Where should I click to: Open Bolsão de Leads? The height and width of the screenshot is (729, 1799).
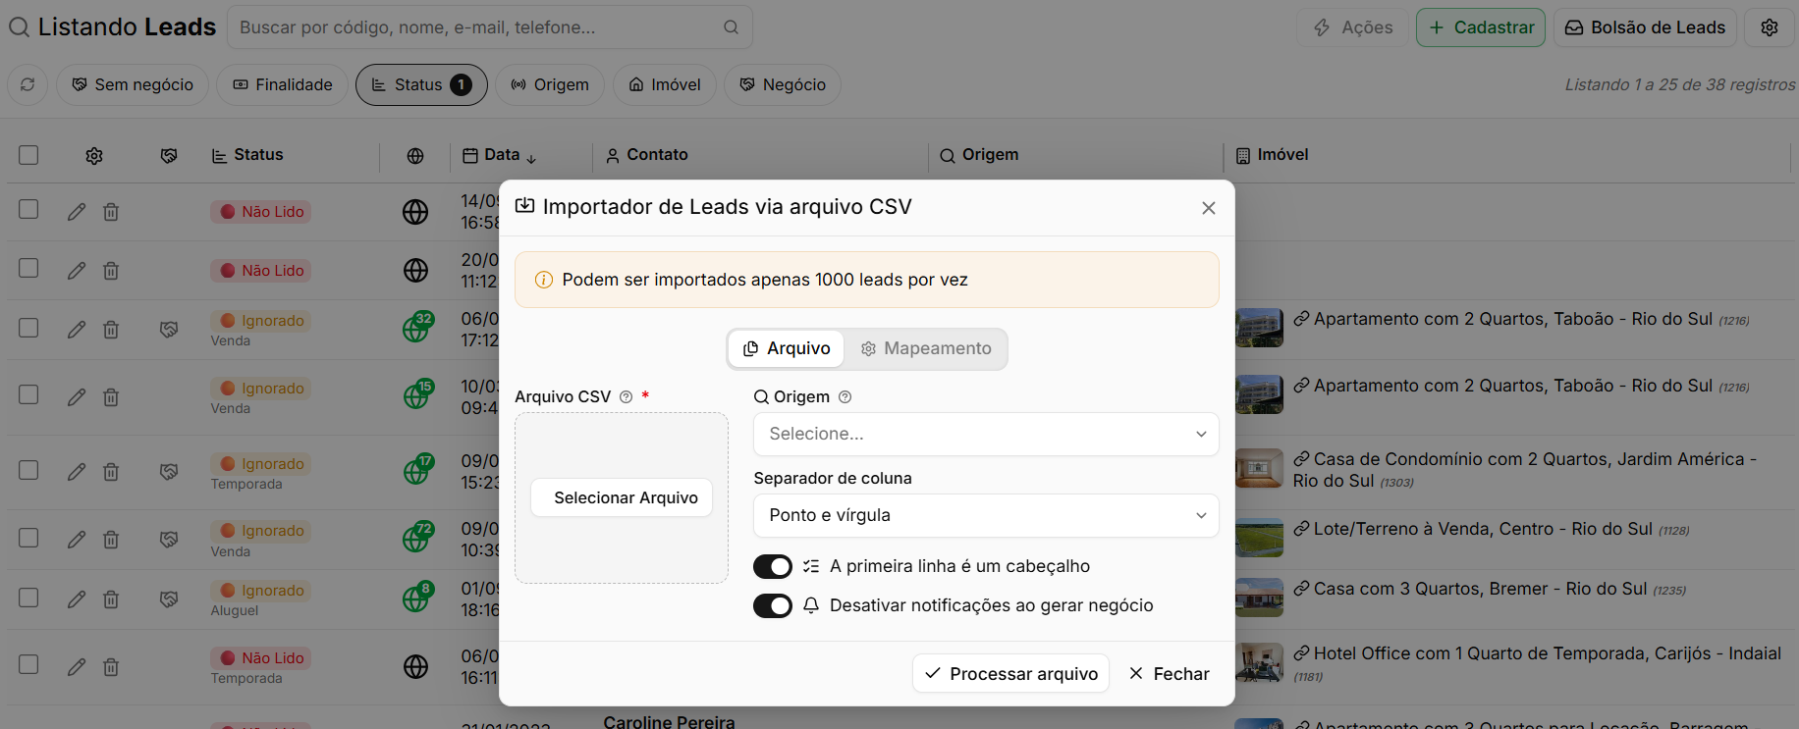(1645, 27)
